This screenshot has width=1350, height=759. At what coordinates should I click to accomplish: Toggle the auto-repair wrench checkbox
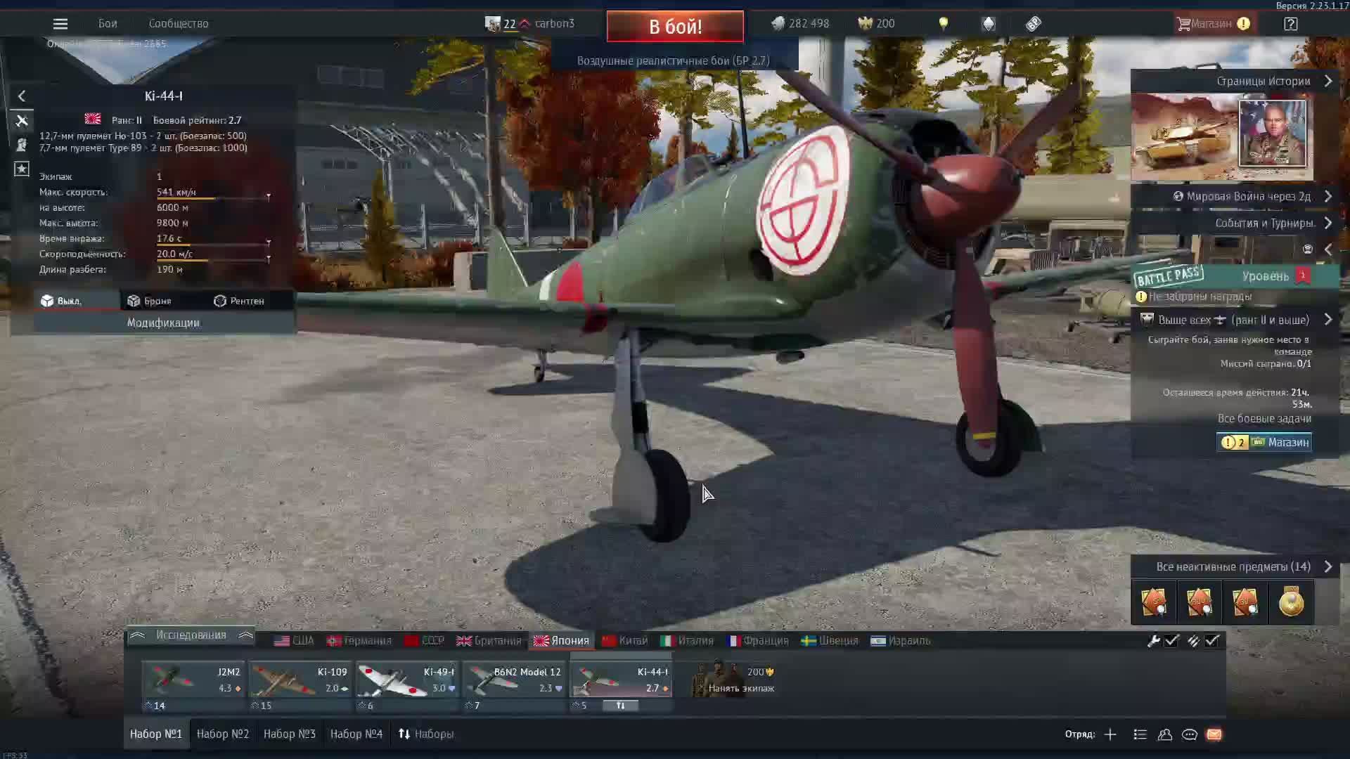[1171, 641]
